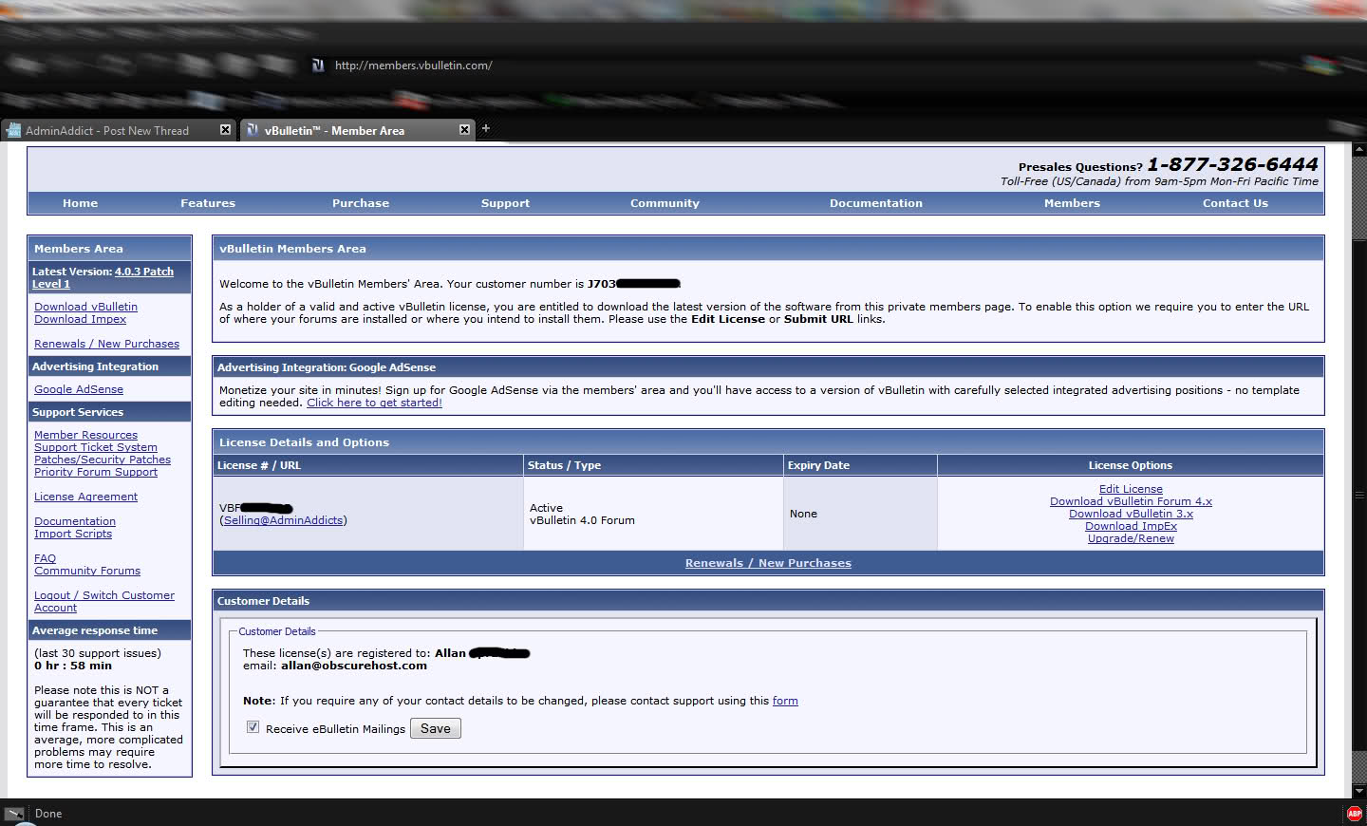The height and width of the screenshot is (826, 1367).
Task: Click Download vBulletin Forum 4.x link
Action: tap(1131, 501)
